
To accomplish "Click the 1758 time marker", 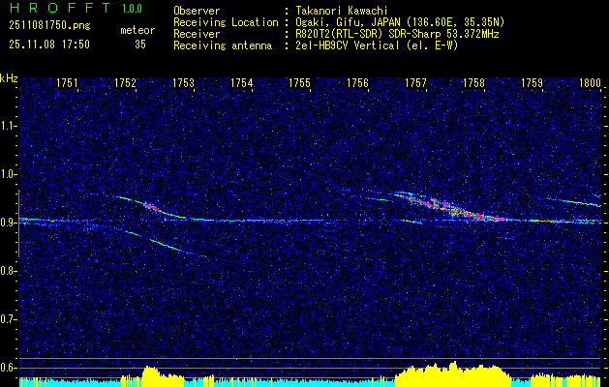I will coord(473,83).
